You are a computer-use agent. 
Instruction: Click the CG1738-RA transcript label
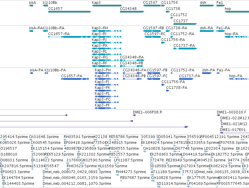177,28
